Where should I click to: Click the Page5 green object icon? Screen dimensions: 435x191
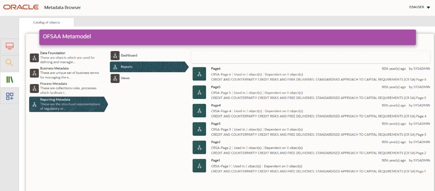click(x=199, y=92)
